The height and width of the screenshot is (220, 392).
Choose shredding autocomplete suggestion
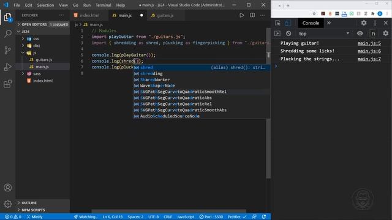202,73
